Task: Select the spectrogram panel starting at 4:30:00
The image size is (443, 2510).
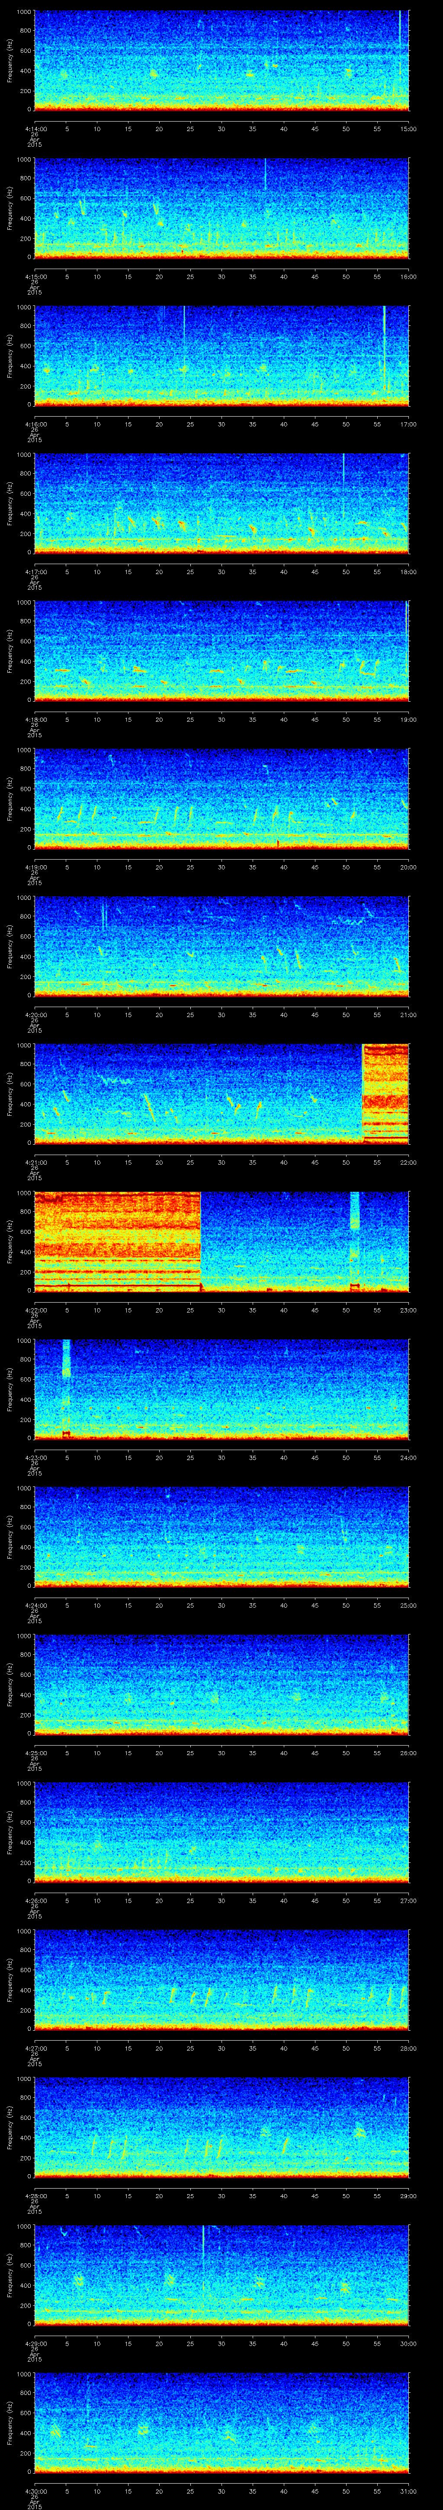Action: [x=221, y=2423]
